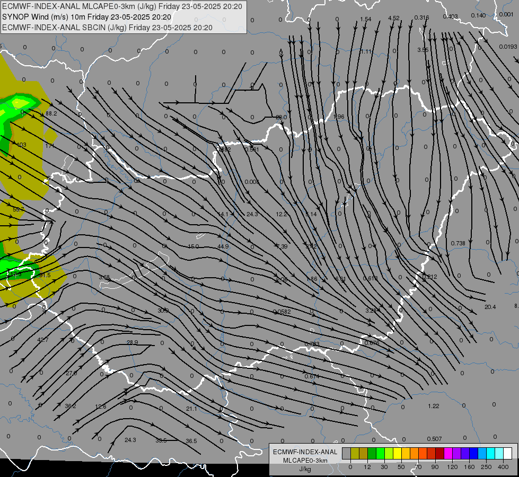Click the map value 0.140
The image size is (519, 477).
point(478,15)
